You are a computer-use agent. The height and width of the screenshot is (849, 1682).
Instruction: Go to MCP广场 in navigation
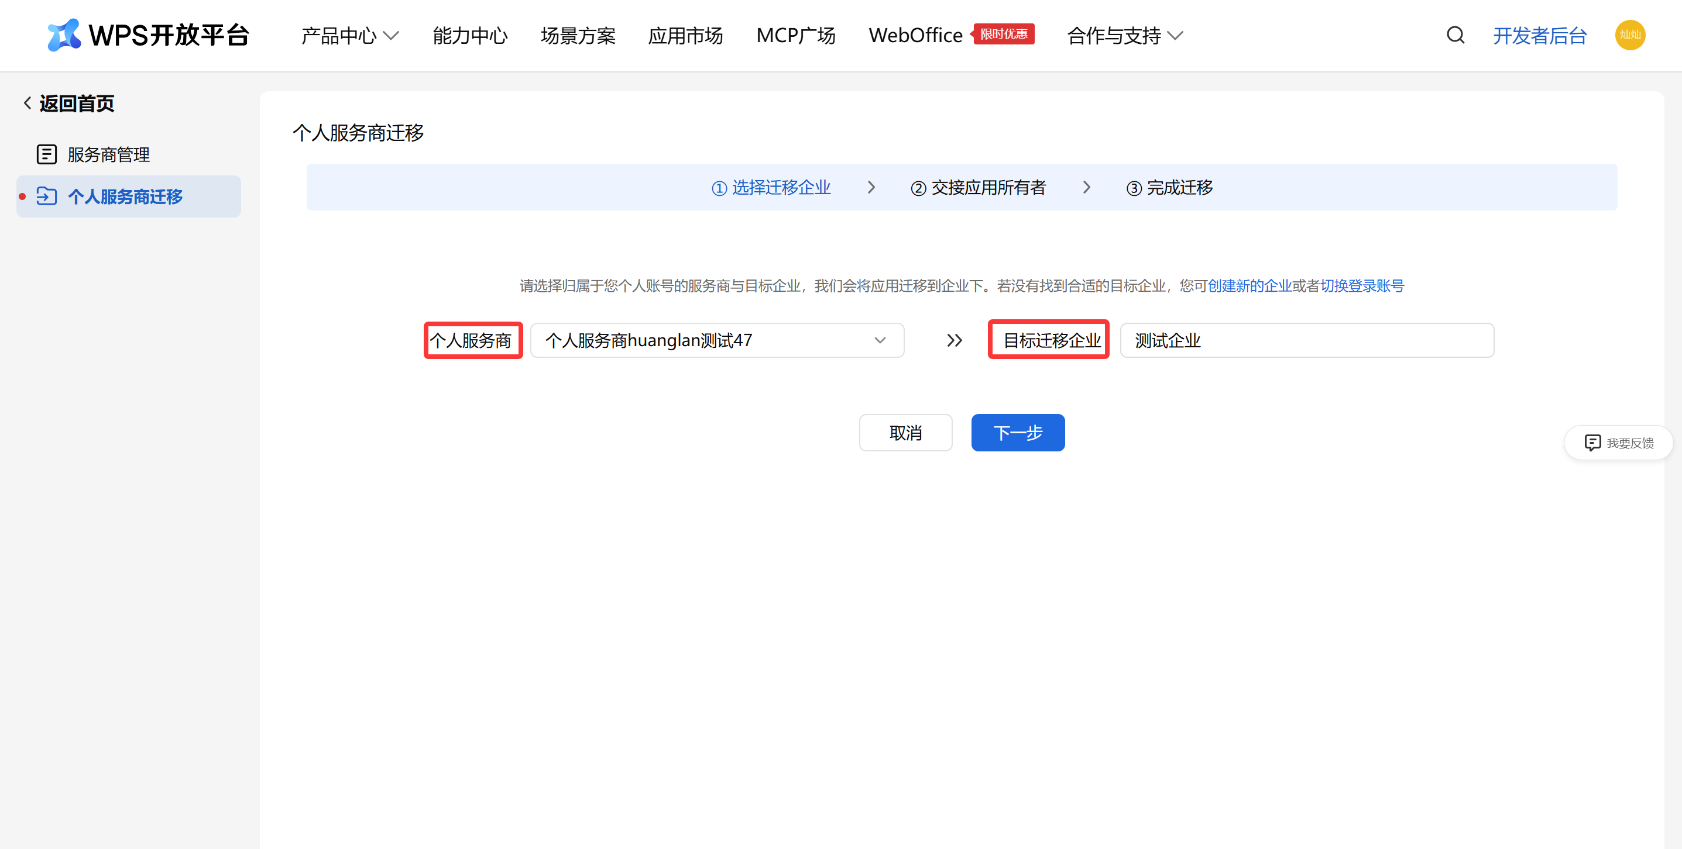tap(795, 35)
